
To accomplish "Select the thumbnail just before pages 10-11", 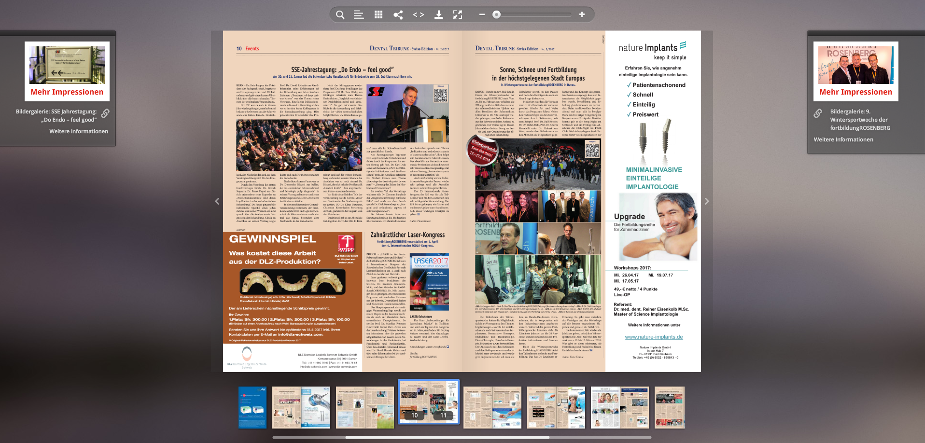I will (x=365, y=407).
